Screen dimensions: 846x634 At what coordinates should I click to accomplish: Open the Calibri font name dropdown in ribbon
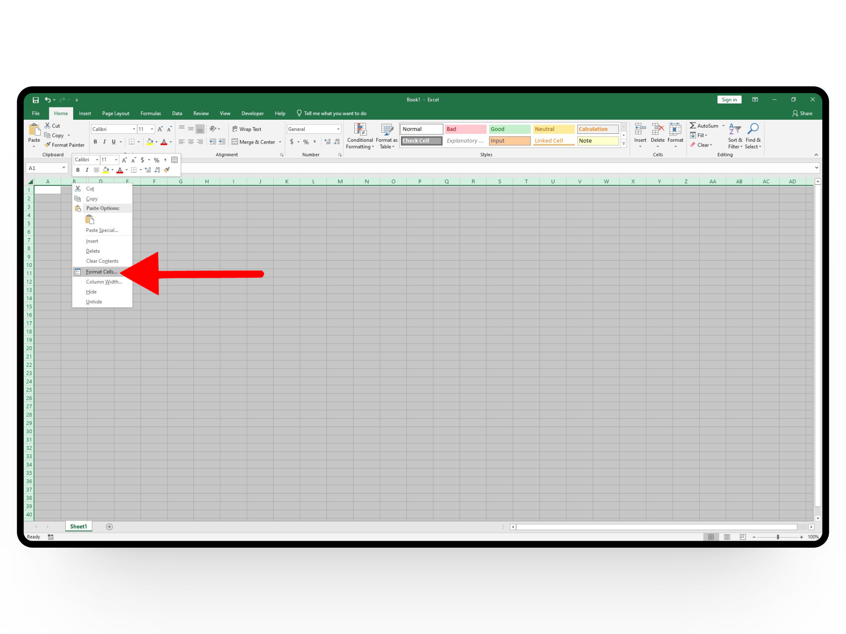[134, 129]
